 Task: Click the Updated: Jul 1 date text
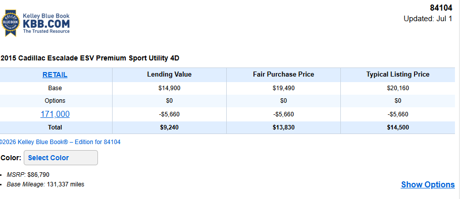click(428, 19)
